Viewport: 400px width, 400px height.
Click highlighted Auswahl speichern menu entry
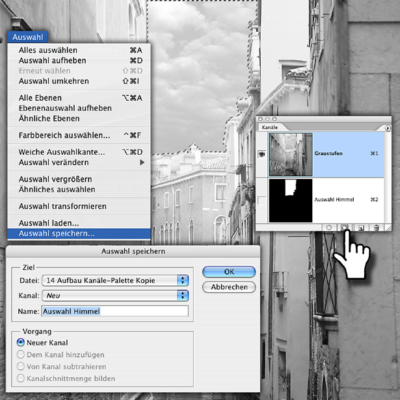(79, 233)
